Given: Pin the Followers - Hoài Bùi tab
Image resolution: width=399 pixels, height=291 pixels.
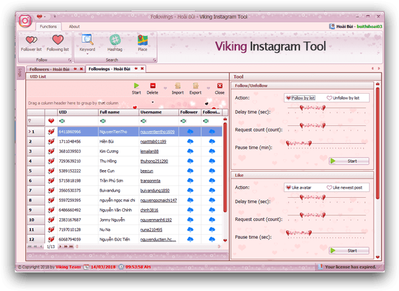Looking at the screenshot, I should click(76, 69).
